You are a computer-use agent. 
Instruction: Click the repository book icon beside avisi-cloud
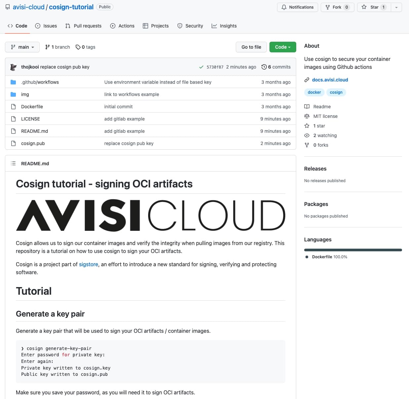(7, 7)
